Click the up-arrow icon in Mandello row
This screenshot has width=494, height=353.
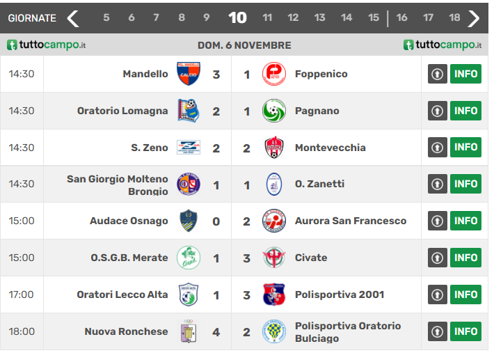pyautogui.click(x=437, y=74)
